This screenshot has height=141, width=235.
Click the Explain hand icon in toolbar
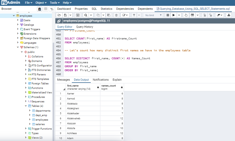[x=186, y=15]
